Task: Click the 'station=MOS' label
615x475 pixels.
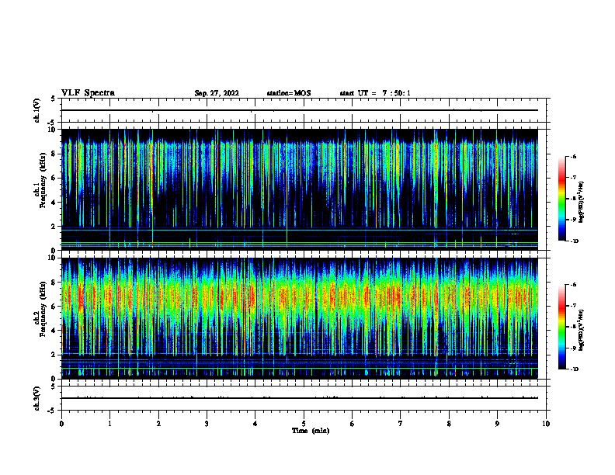Action: tap(289, 93)
